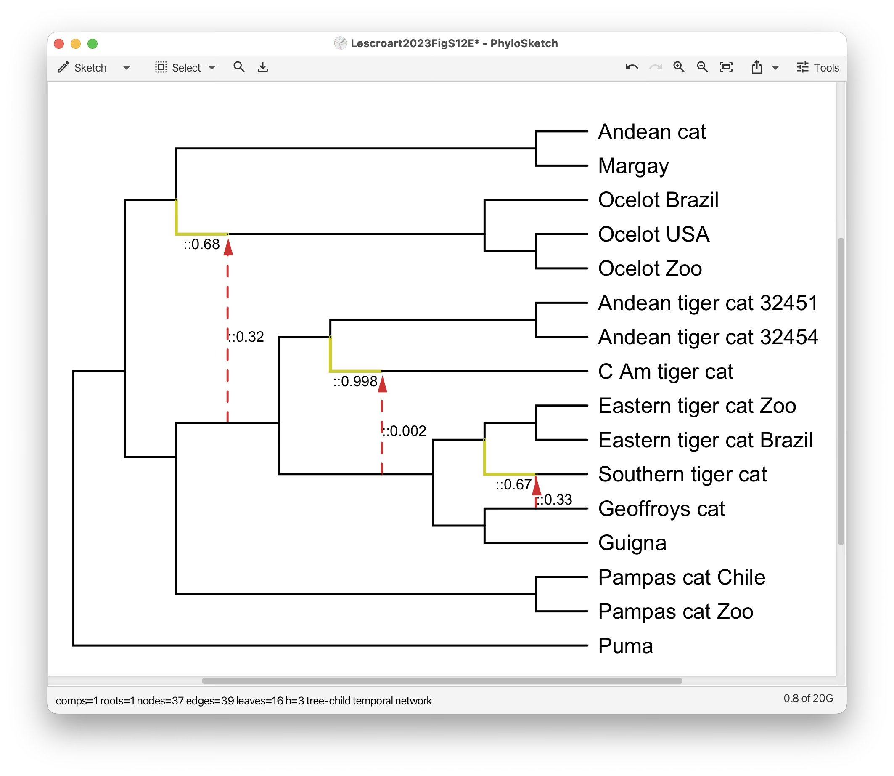Select the Puma leaf label

click(x=625, y=646)
